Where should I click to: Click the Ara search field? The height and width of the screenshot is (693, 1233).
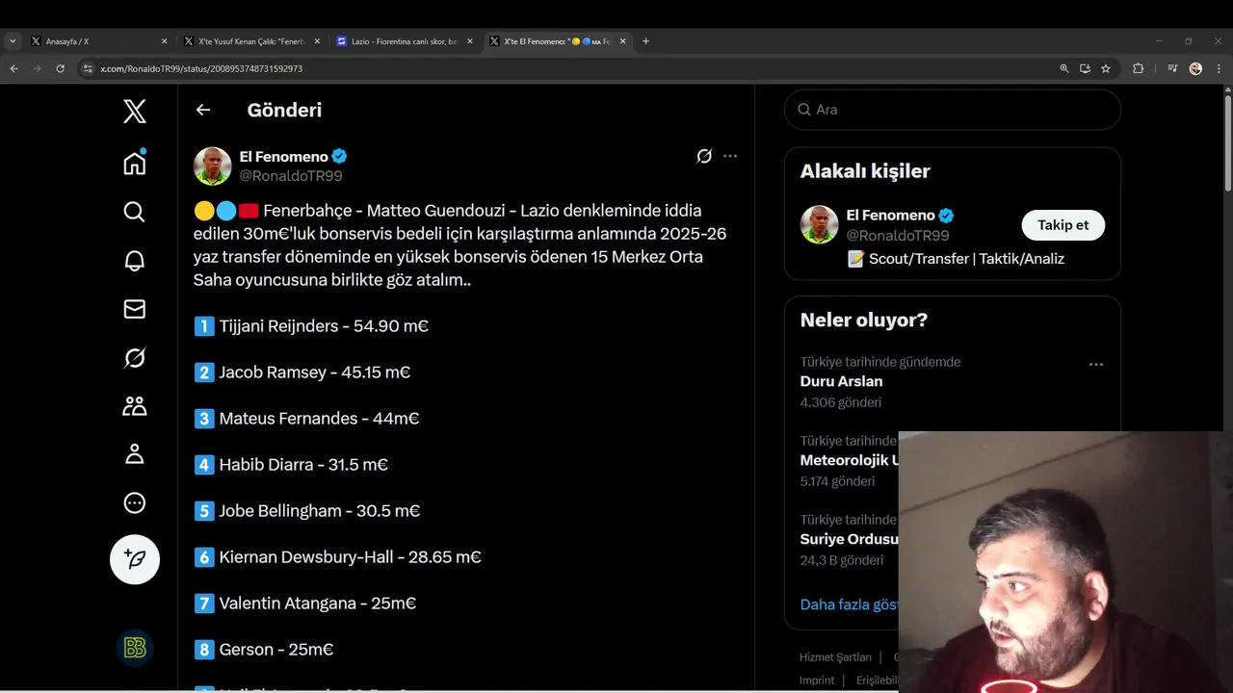click(x=953, y=110)
